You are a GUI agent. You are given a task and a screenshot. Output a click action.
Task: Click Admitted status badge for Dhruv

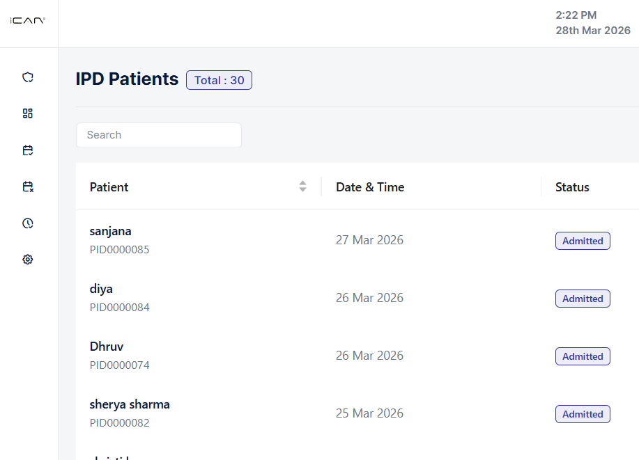coord(583,356)
